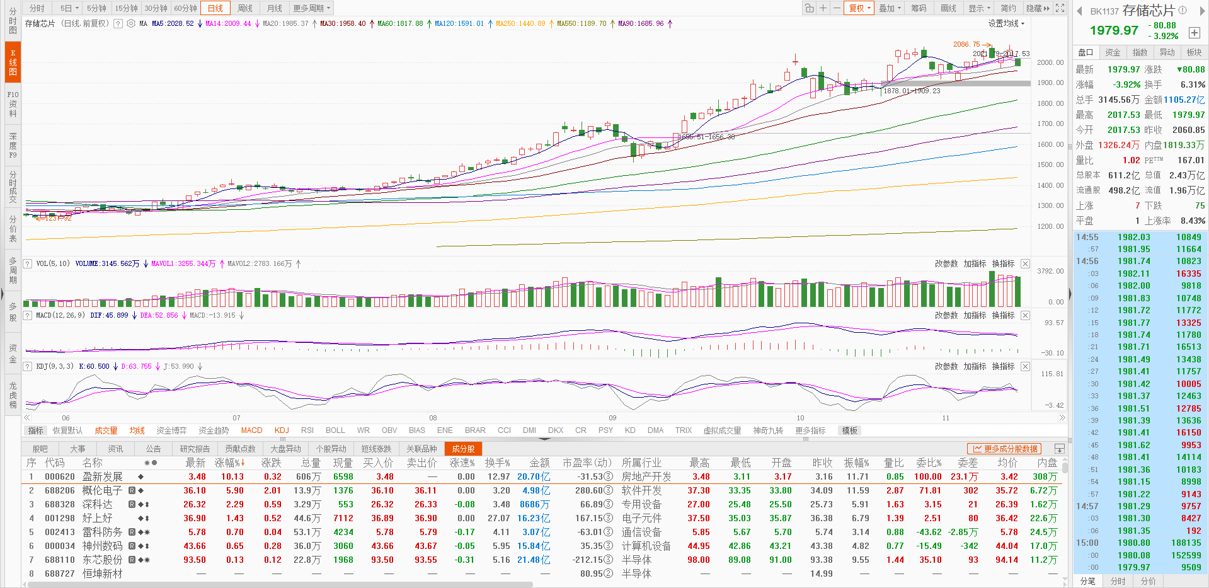Open MA settings via the gear icon
This screenshot has height=588, width=1209.
point(131,23)
